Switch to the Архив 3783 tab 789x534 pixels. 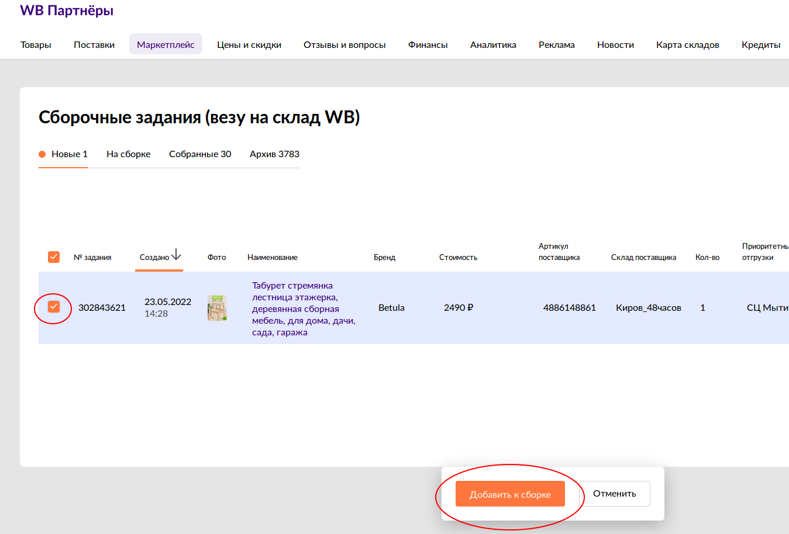tap(274, 154)
